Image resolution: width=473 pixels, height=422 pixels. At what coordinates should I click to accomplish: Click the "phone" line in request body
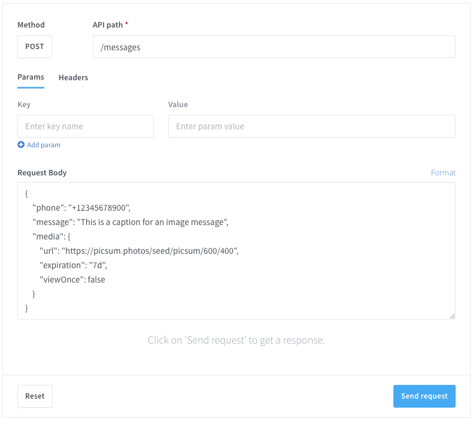(81, 208)
